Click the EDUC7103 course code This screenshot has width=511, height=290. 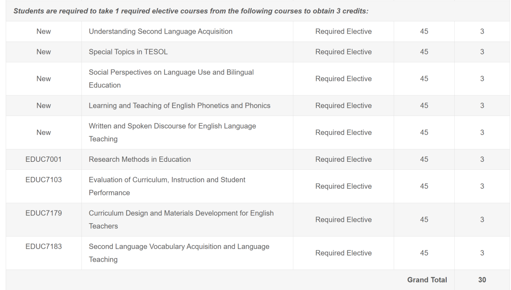pyautogui.click(x=44, y=180)
